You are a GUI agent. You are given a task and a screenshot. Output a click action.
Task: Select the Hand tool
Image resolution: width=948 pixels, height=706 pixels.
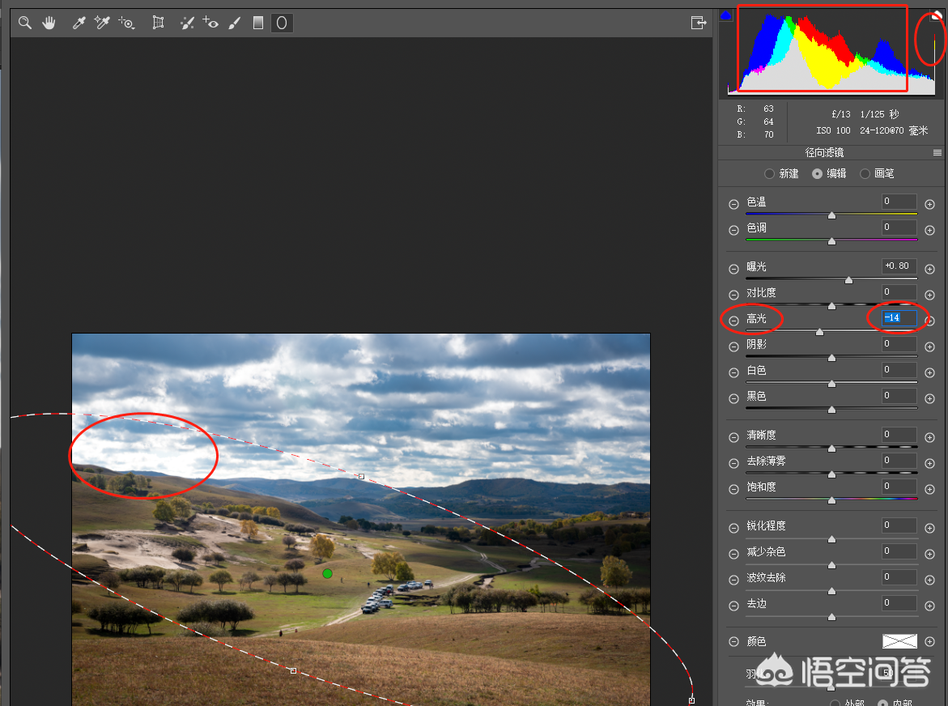(49, 23)
